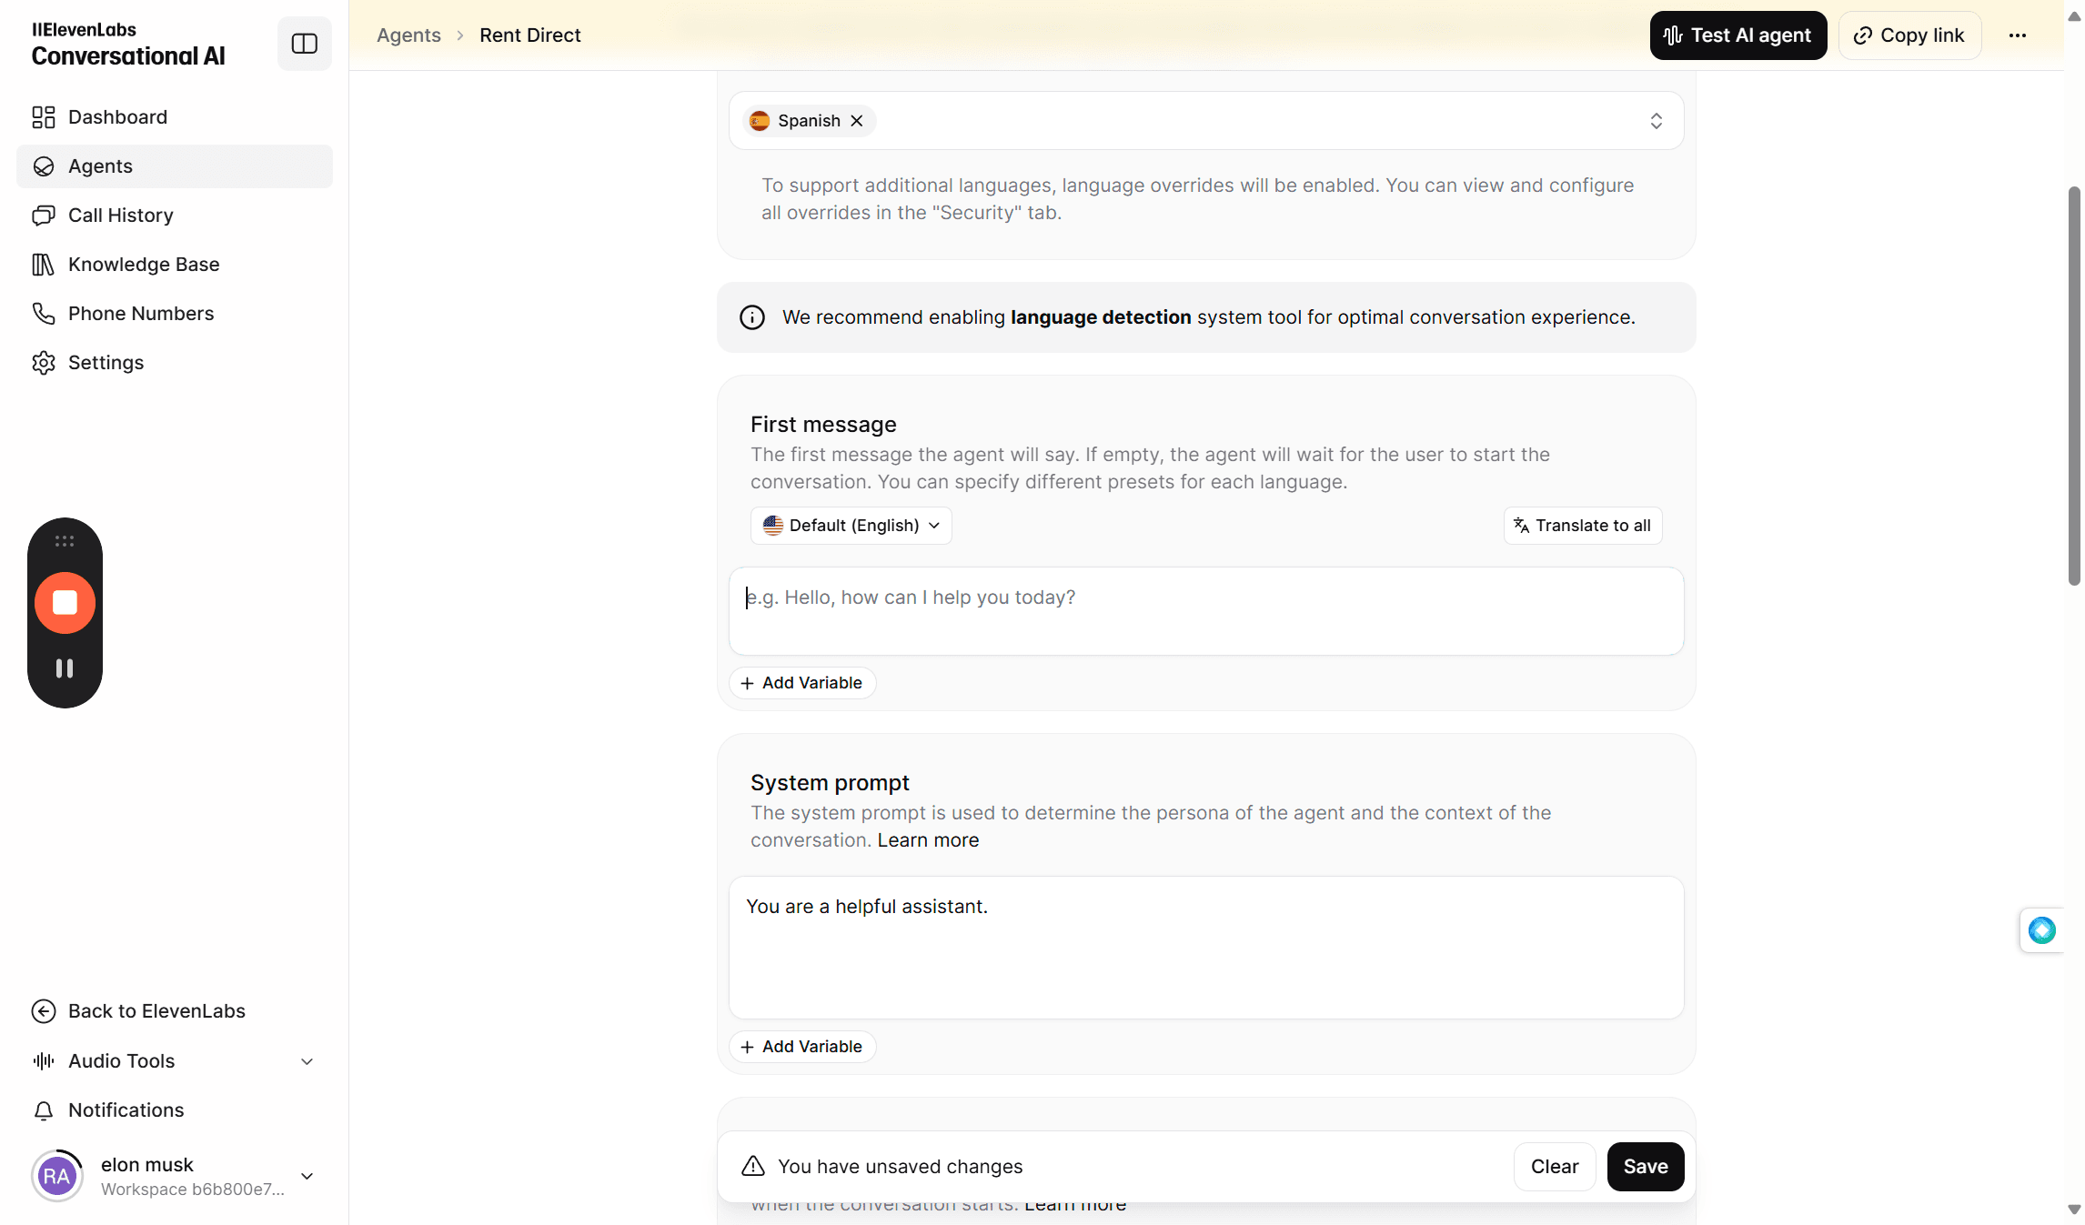Click the Knowledge Base books icon

point(44,265)
